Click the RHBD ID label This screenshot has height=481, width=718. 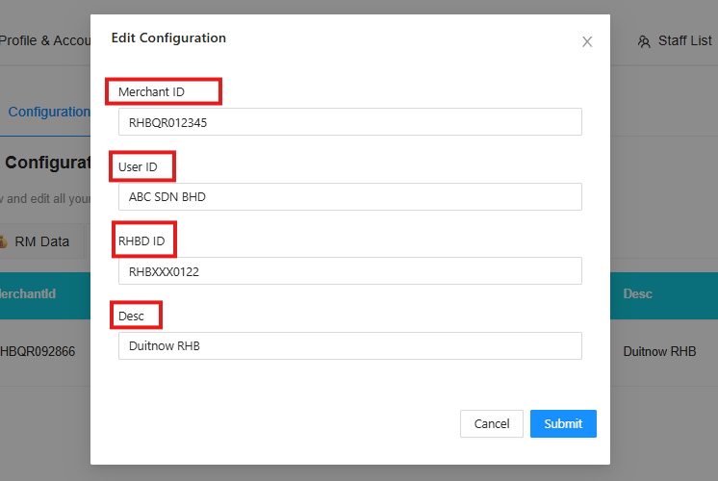[x=141, y=241]
